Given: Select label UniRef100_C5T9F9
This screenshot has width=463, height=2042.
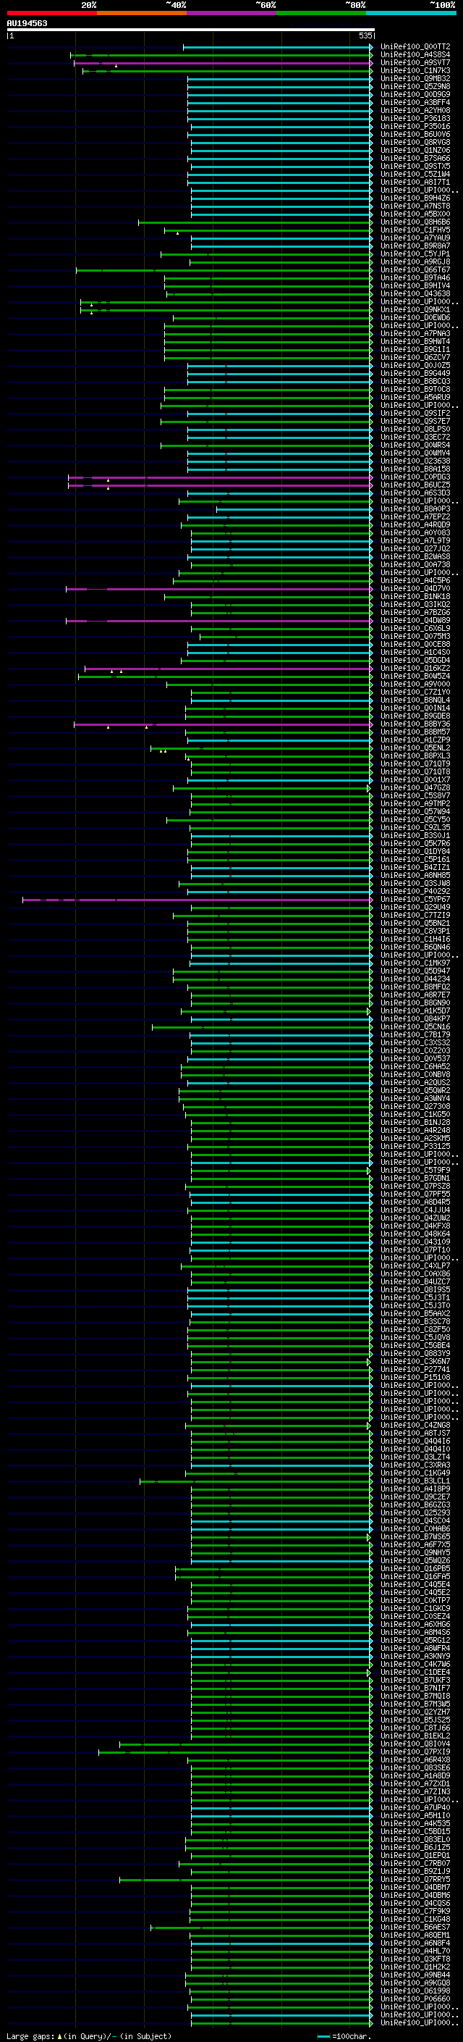Looking at the screenshot, I should pos(415,1171).
